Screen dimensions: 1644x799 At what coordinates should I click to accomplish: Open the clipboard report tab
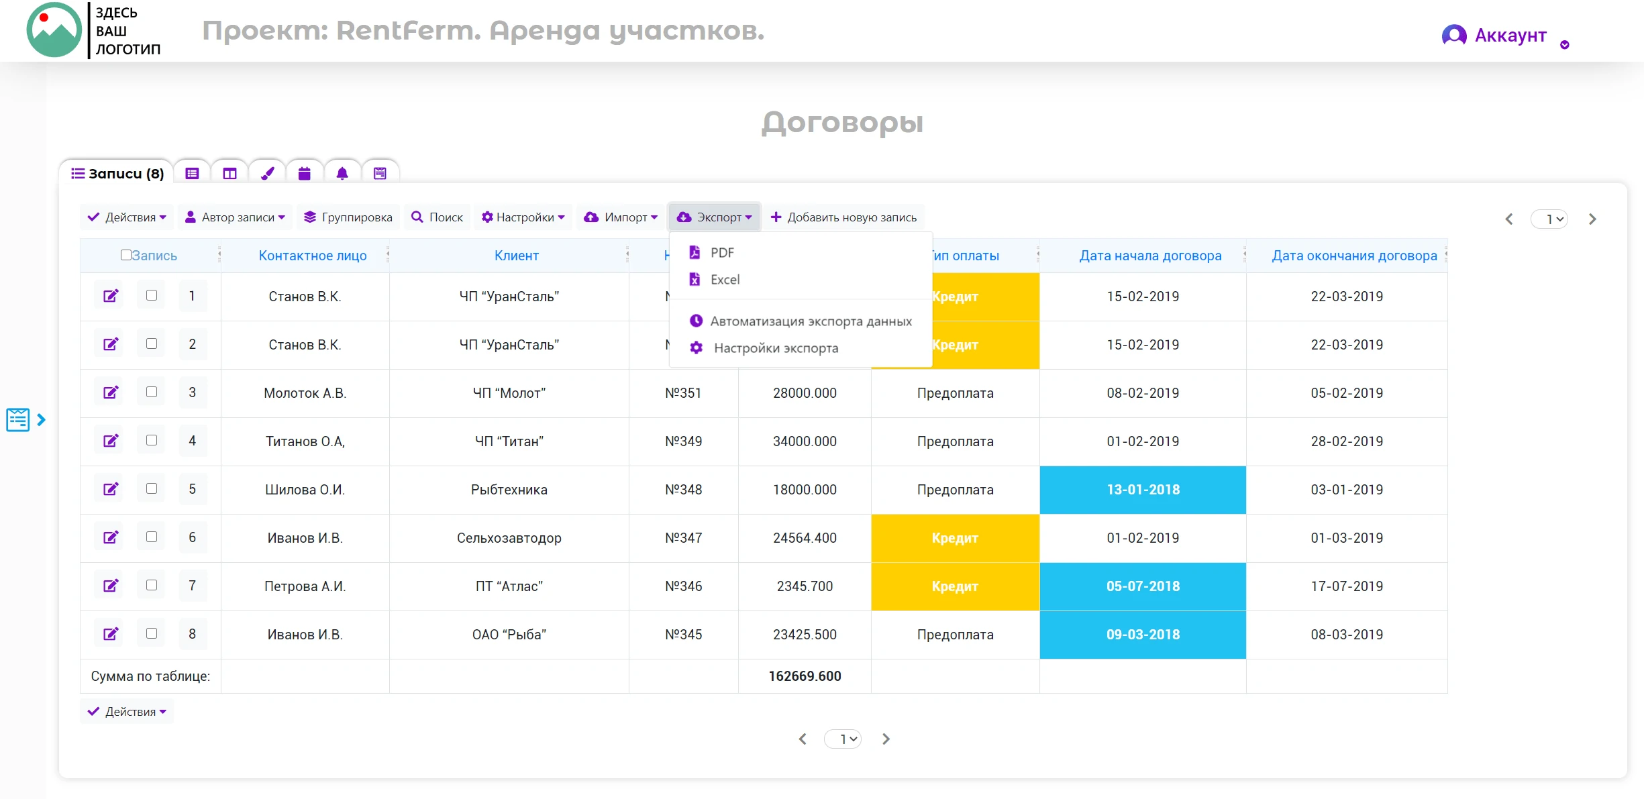[x=380, y=173]
